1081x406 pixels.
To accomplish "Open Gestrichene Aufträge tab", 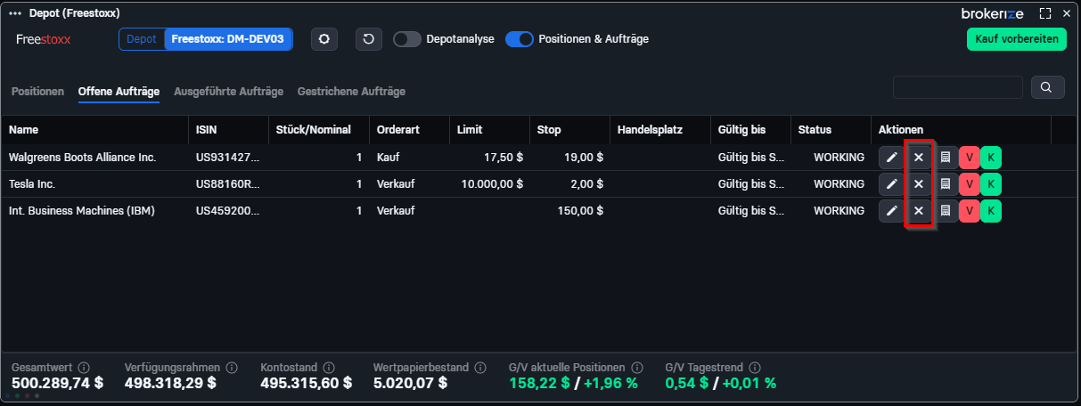I will point(351,92).
